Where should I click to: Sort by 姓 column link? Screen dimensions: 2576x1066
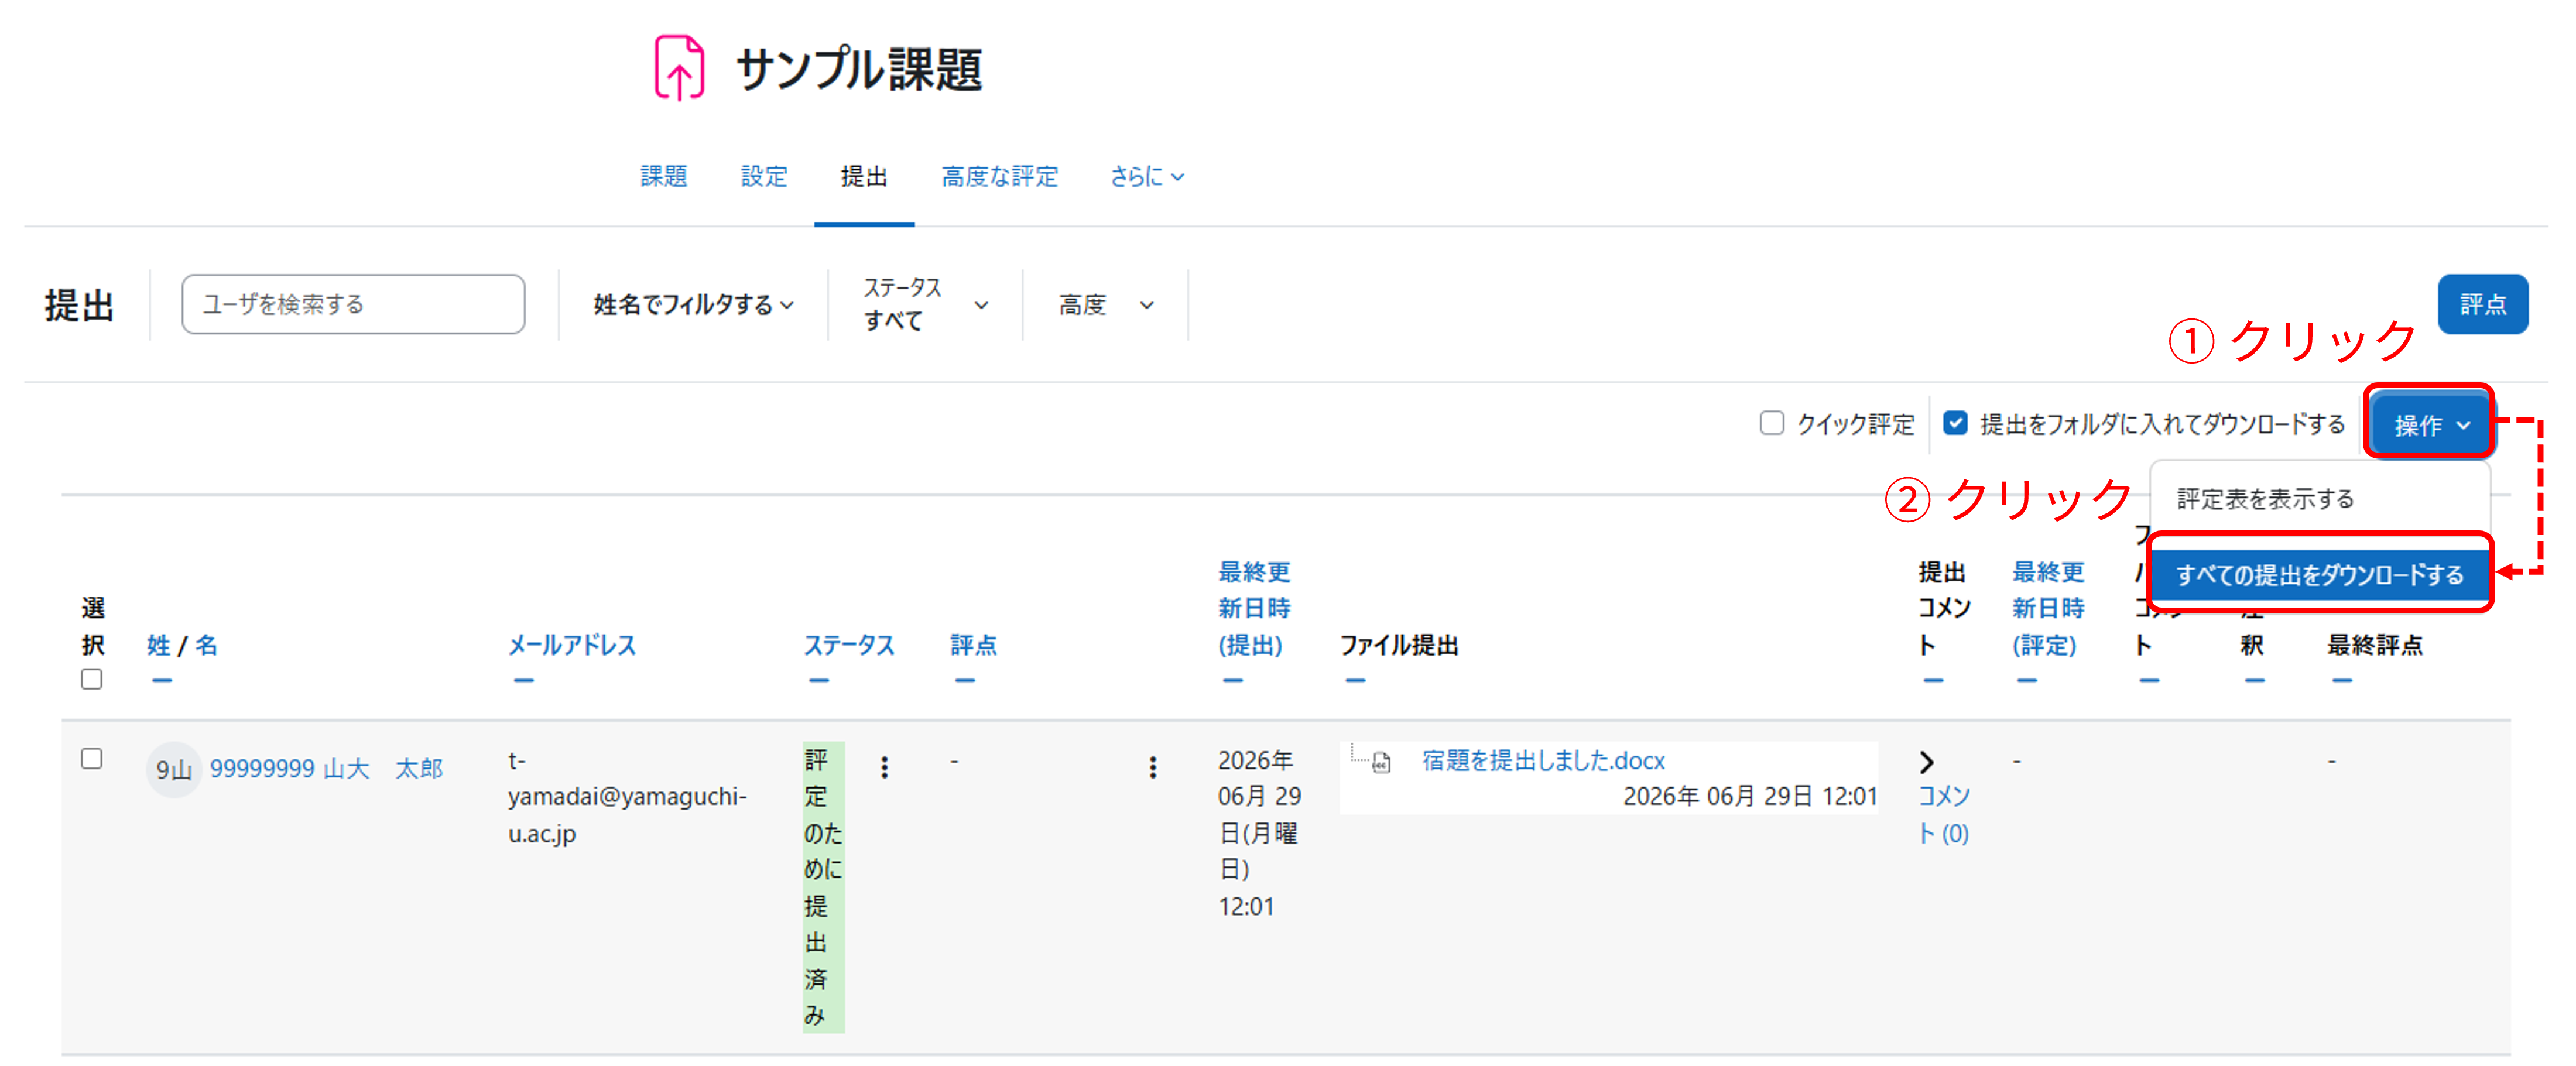[x=158, y=645]
